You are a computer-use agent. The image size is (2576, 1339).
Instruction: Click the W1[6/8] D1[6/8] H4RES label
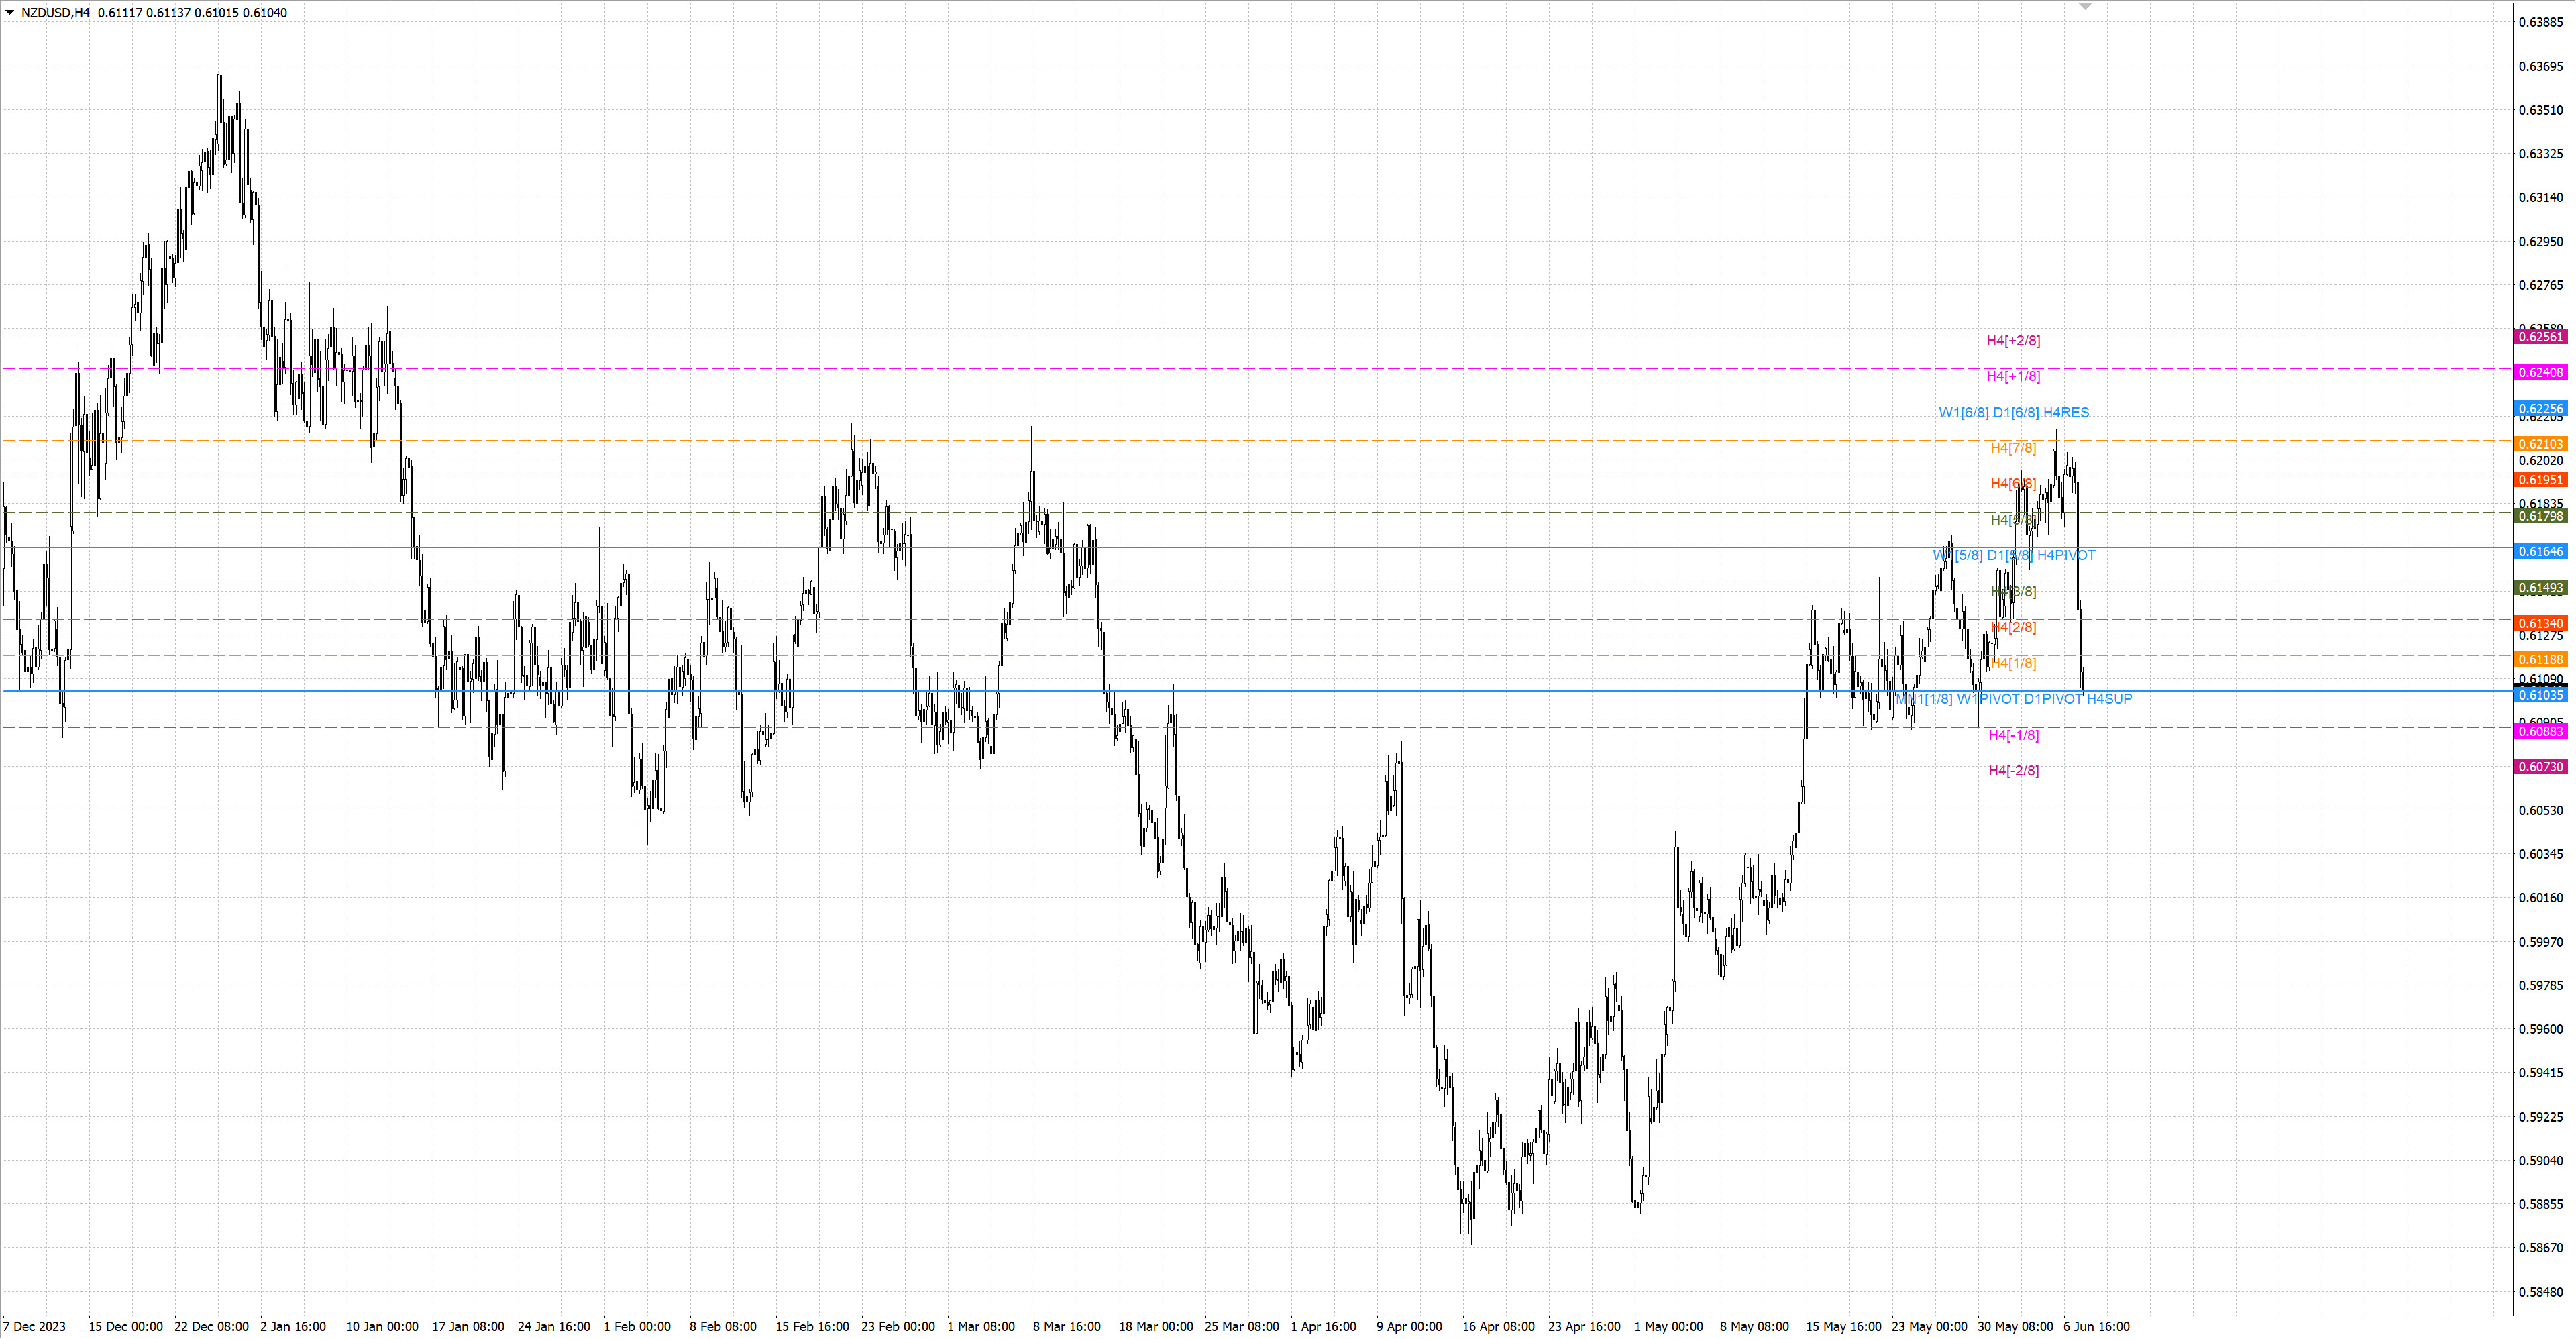(2013, 412)
